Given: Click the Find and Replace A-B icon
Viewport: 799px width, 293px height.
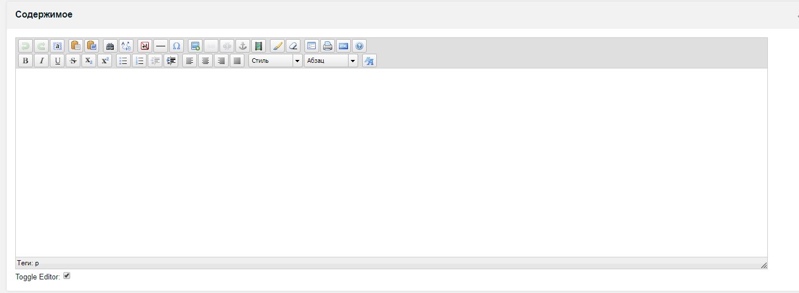Looking at the screenshot, I should (x=126, y=46).
